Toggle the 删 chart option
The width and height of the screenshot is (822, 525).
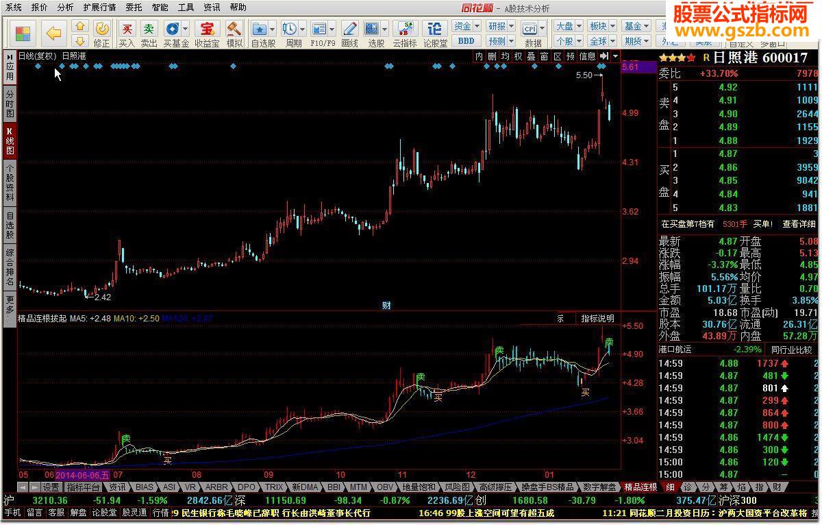tap(492, 56)
